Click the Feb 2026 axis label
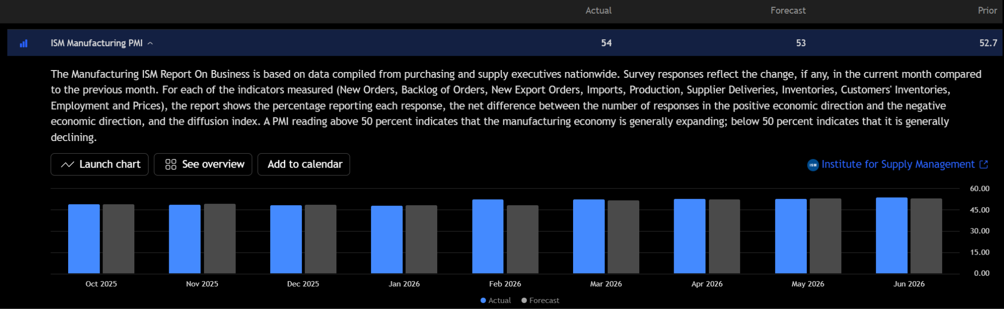This screenshot has width=1004, height=309. click(x=505, y=284)
